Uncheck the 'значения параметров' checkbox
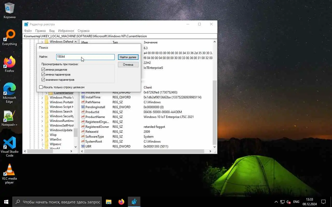 click(x=43, y=80)
